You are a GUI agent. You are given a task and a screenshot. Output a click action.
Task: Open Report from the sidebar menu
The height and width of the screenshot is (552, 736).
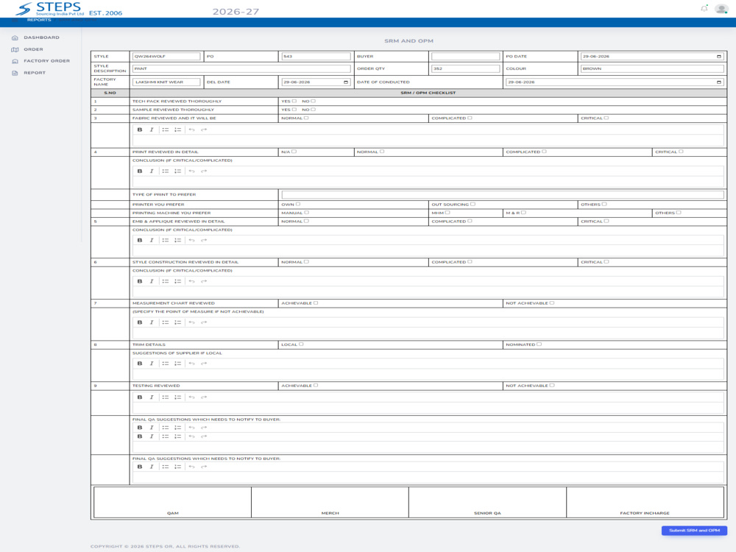tap(35, 73)
